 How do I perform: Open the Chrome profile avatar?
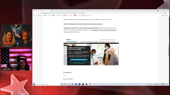[x=165, y=13]
